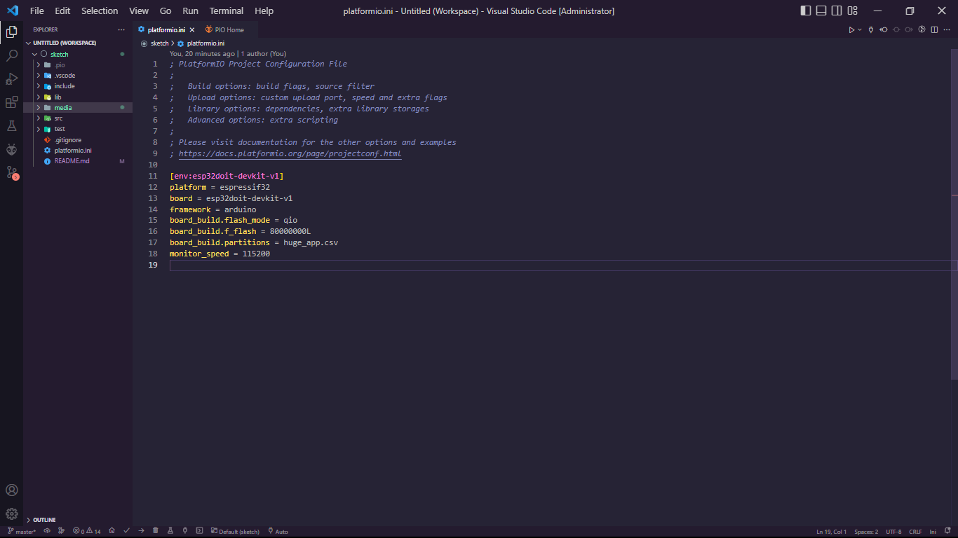
Task: Click the PlatformIO Test flask in status bar
Action: (170, 531)
